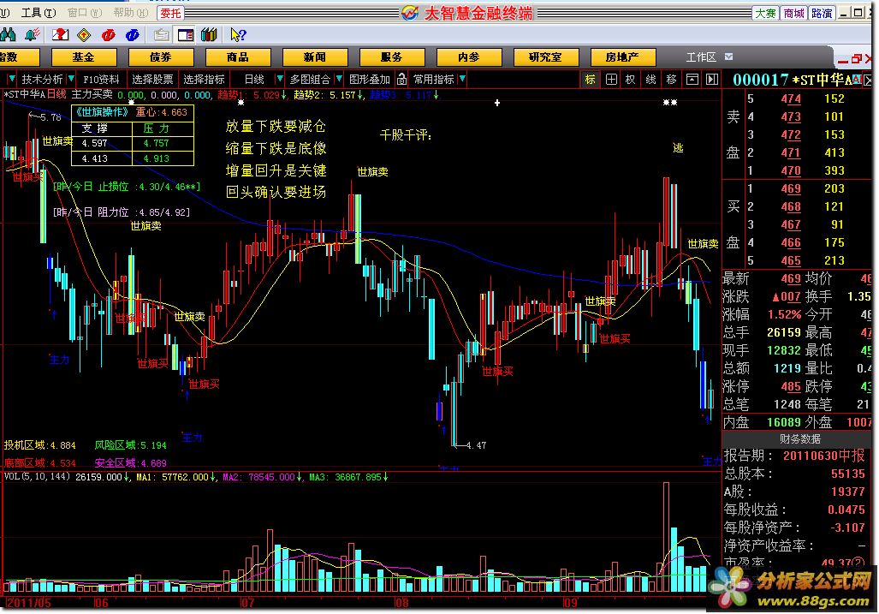Switch to the 房地产 tab
The height and width of the screenshot is (614, 879).
click(623, 57)
